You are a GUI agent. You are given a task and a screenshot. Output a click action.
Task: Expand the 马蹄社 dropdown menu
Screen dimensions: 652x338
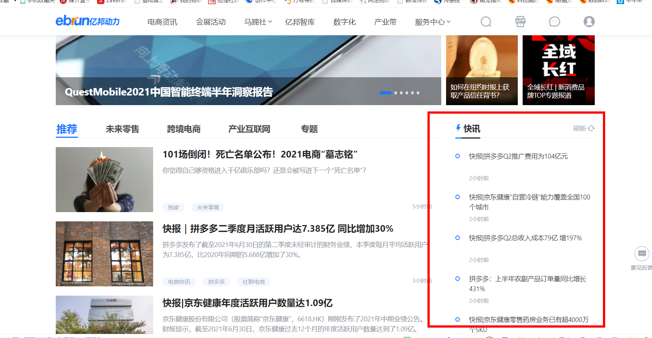click(258, 22)
